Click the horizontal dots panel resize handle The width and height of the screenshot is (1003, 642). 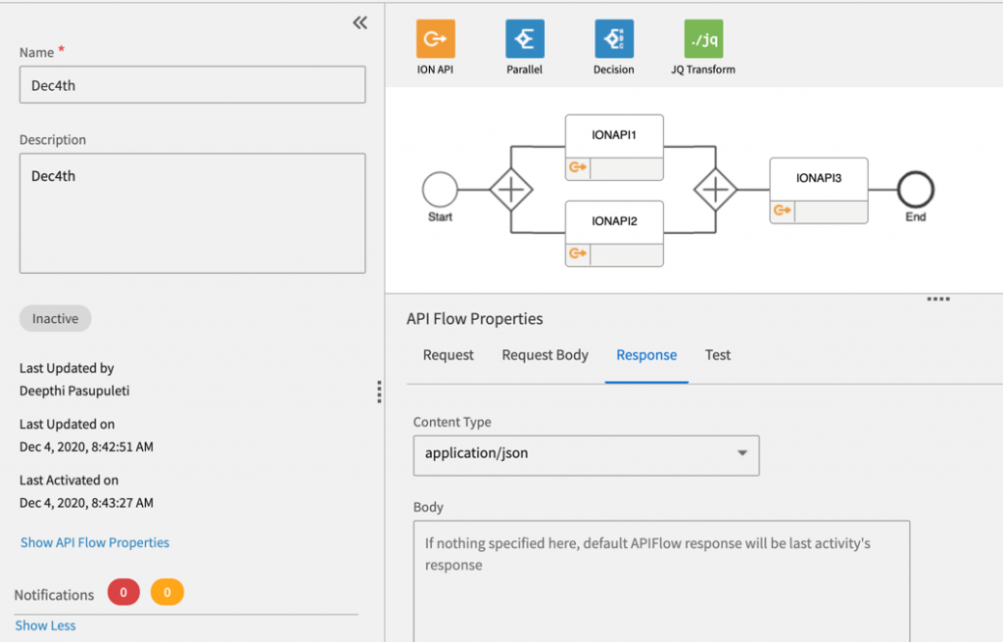[x=938, y=298]
